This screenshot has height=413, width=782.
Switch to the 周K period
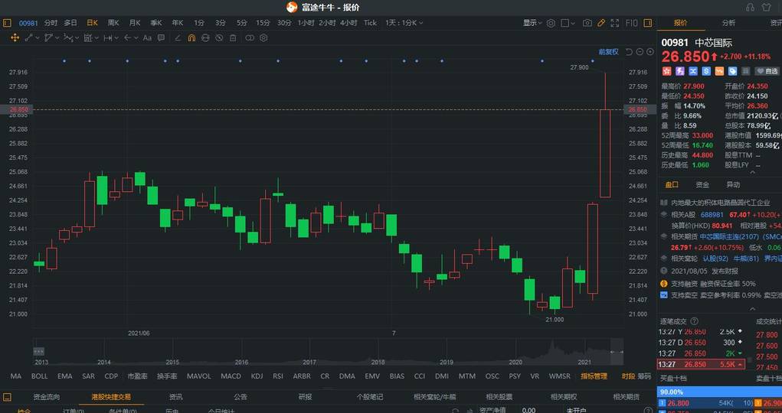point(113,23)
